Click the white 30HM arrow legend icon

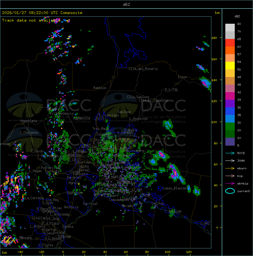coord(230,161)
